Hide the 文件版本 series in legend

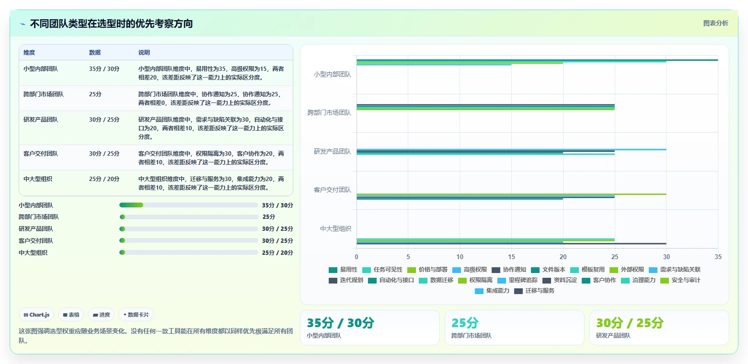click(x=548, y=270)
